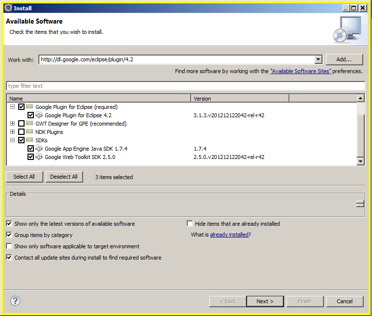Click the Add... button
372x316 pixels.
pyautogui.click(x=344, y=59)
